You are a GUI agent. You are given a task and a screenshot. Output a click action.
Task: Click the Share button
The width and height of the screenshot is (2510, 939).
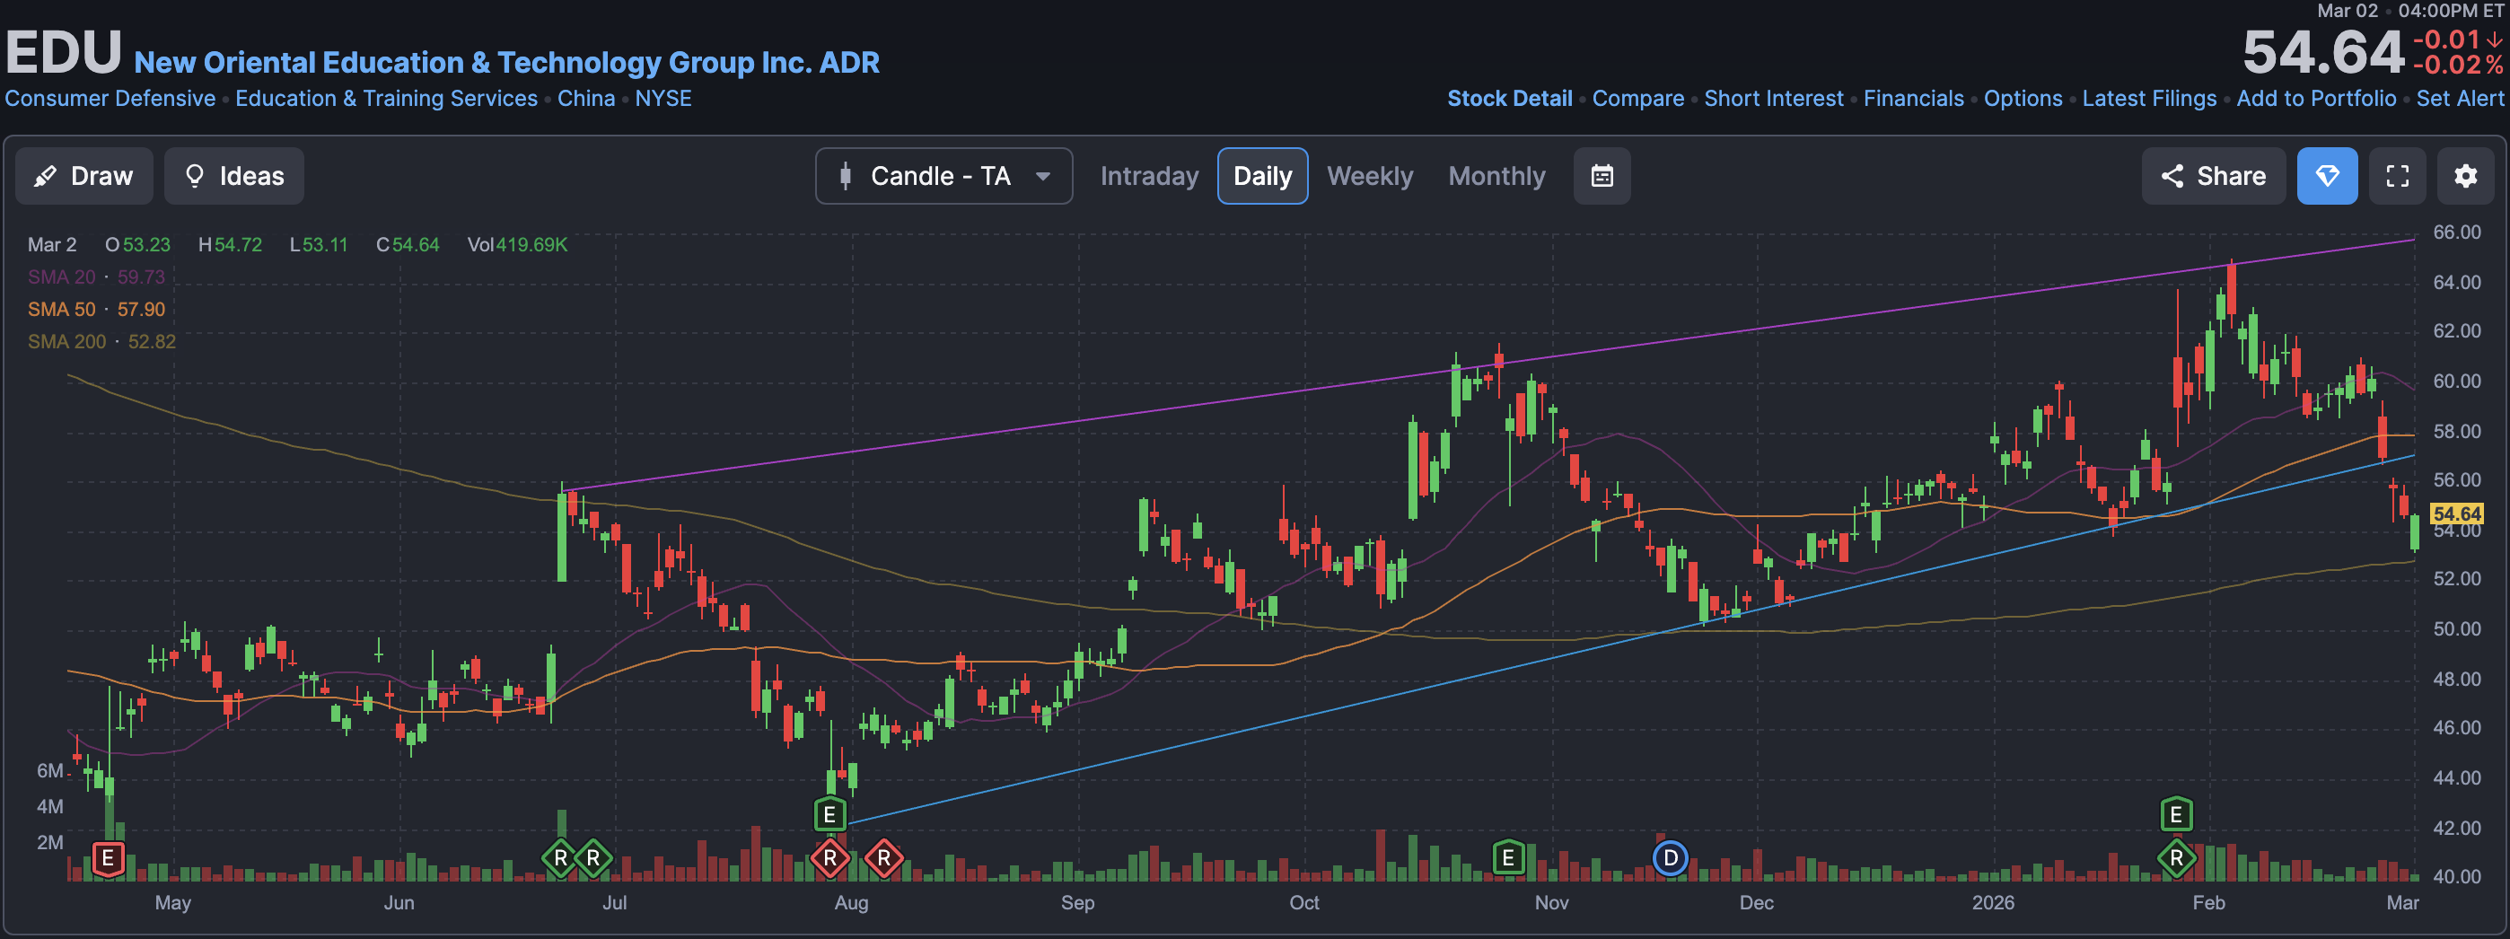tap(2213, 176)
